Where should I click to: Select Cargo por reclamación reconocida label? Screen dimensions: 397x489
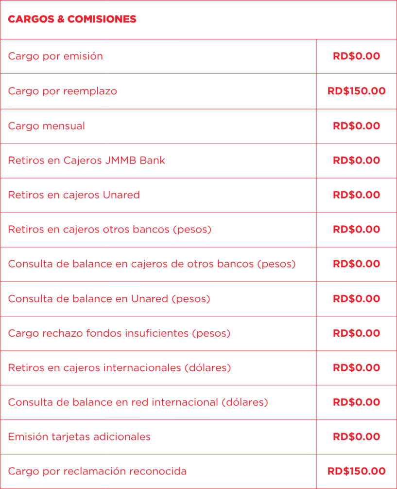click(x=97, y=471)
